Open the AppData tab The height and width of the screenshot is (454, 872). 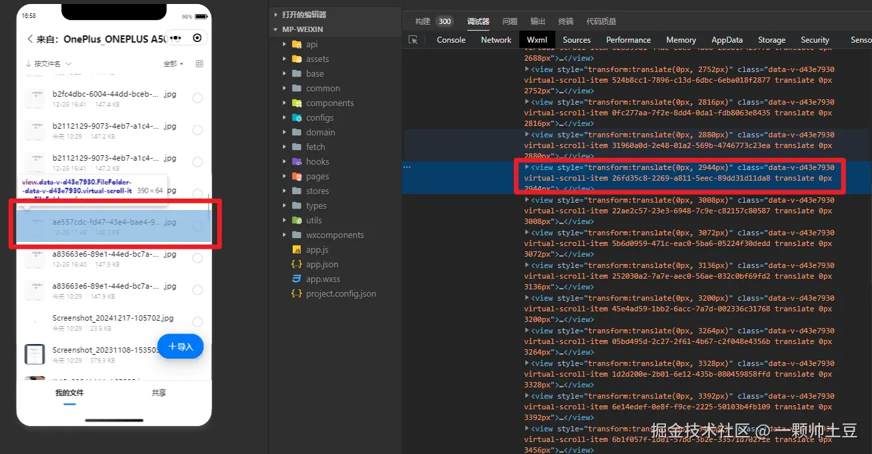[x=727, y=40]
